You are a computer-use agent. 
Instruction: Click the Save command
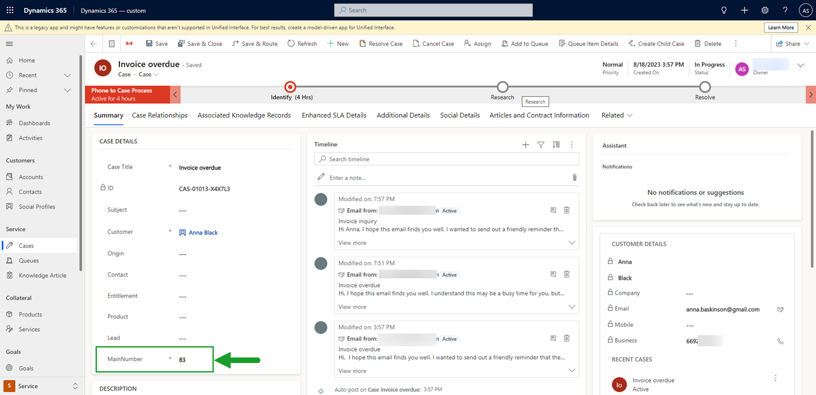pos(157,44)
